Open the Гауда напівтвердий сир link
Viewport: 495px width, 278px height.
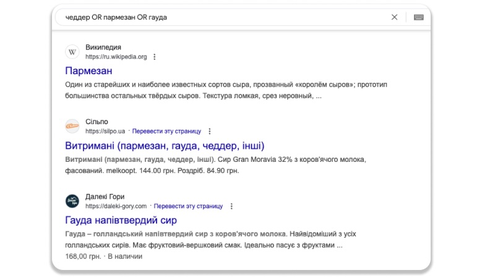pos(121,220)
